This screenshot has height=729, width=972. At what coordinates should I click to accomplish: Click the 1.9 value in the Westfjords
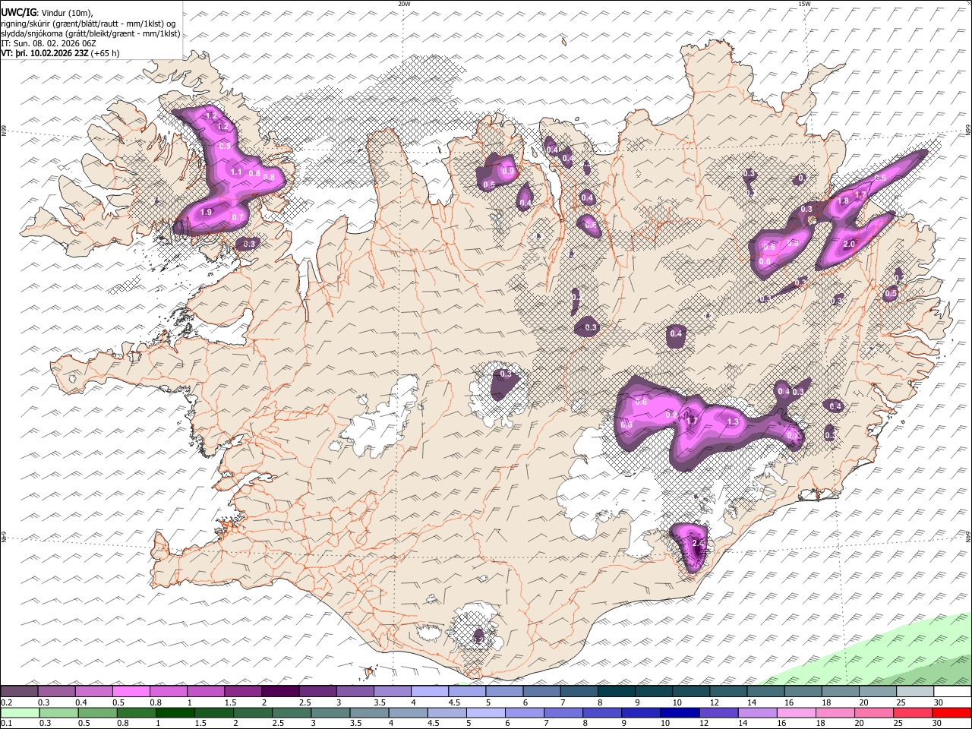pos(207,213)
